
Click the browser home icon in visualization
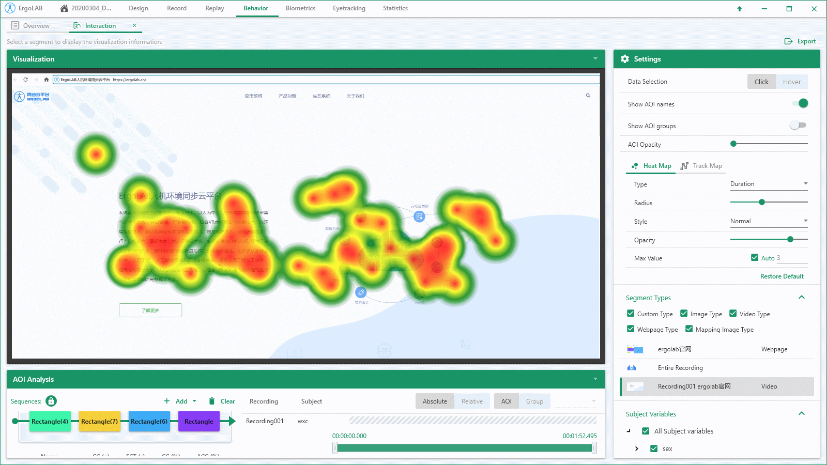(x=47, y=80)
